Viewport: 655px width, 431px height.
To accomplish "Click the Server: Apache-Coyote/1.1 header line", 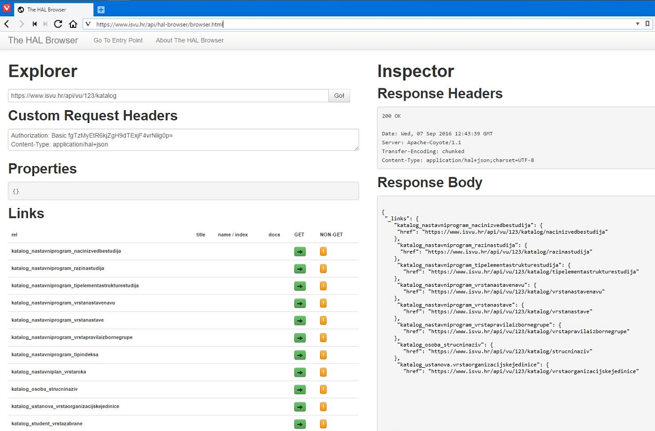I will coord(421,143).
